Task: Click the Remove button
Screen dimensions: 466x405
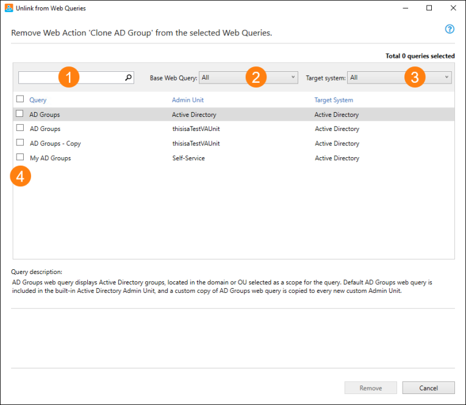Action: point(371,388)
